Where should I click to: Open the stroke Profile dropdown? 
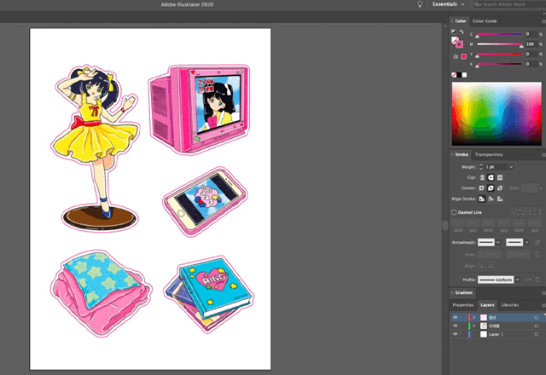point(518,280)
